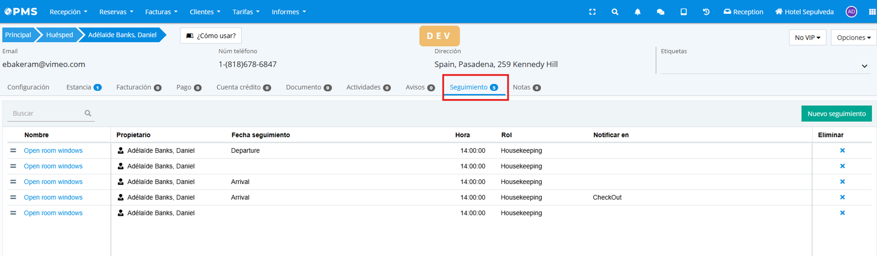Open the history clock icon
877x256 pixels.
706,12
